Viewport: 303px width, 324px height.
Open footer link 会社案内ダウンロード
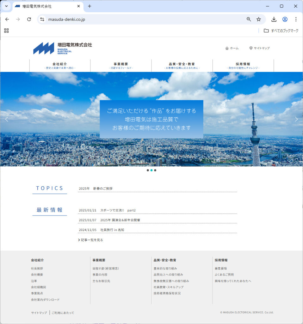click(45, 300)
